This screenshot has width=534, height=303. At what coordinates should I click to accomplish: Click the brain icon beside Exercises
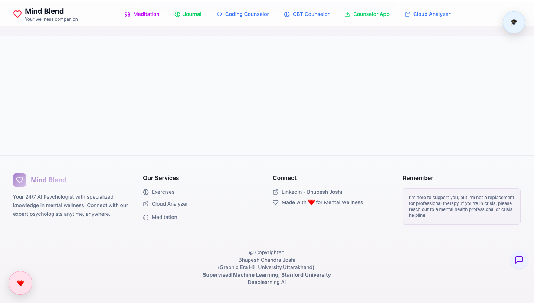tap(146, 192)
